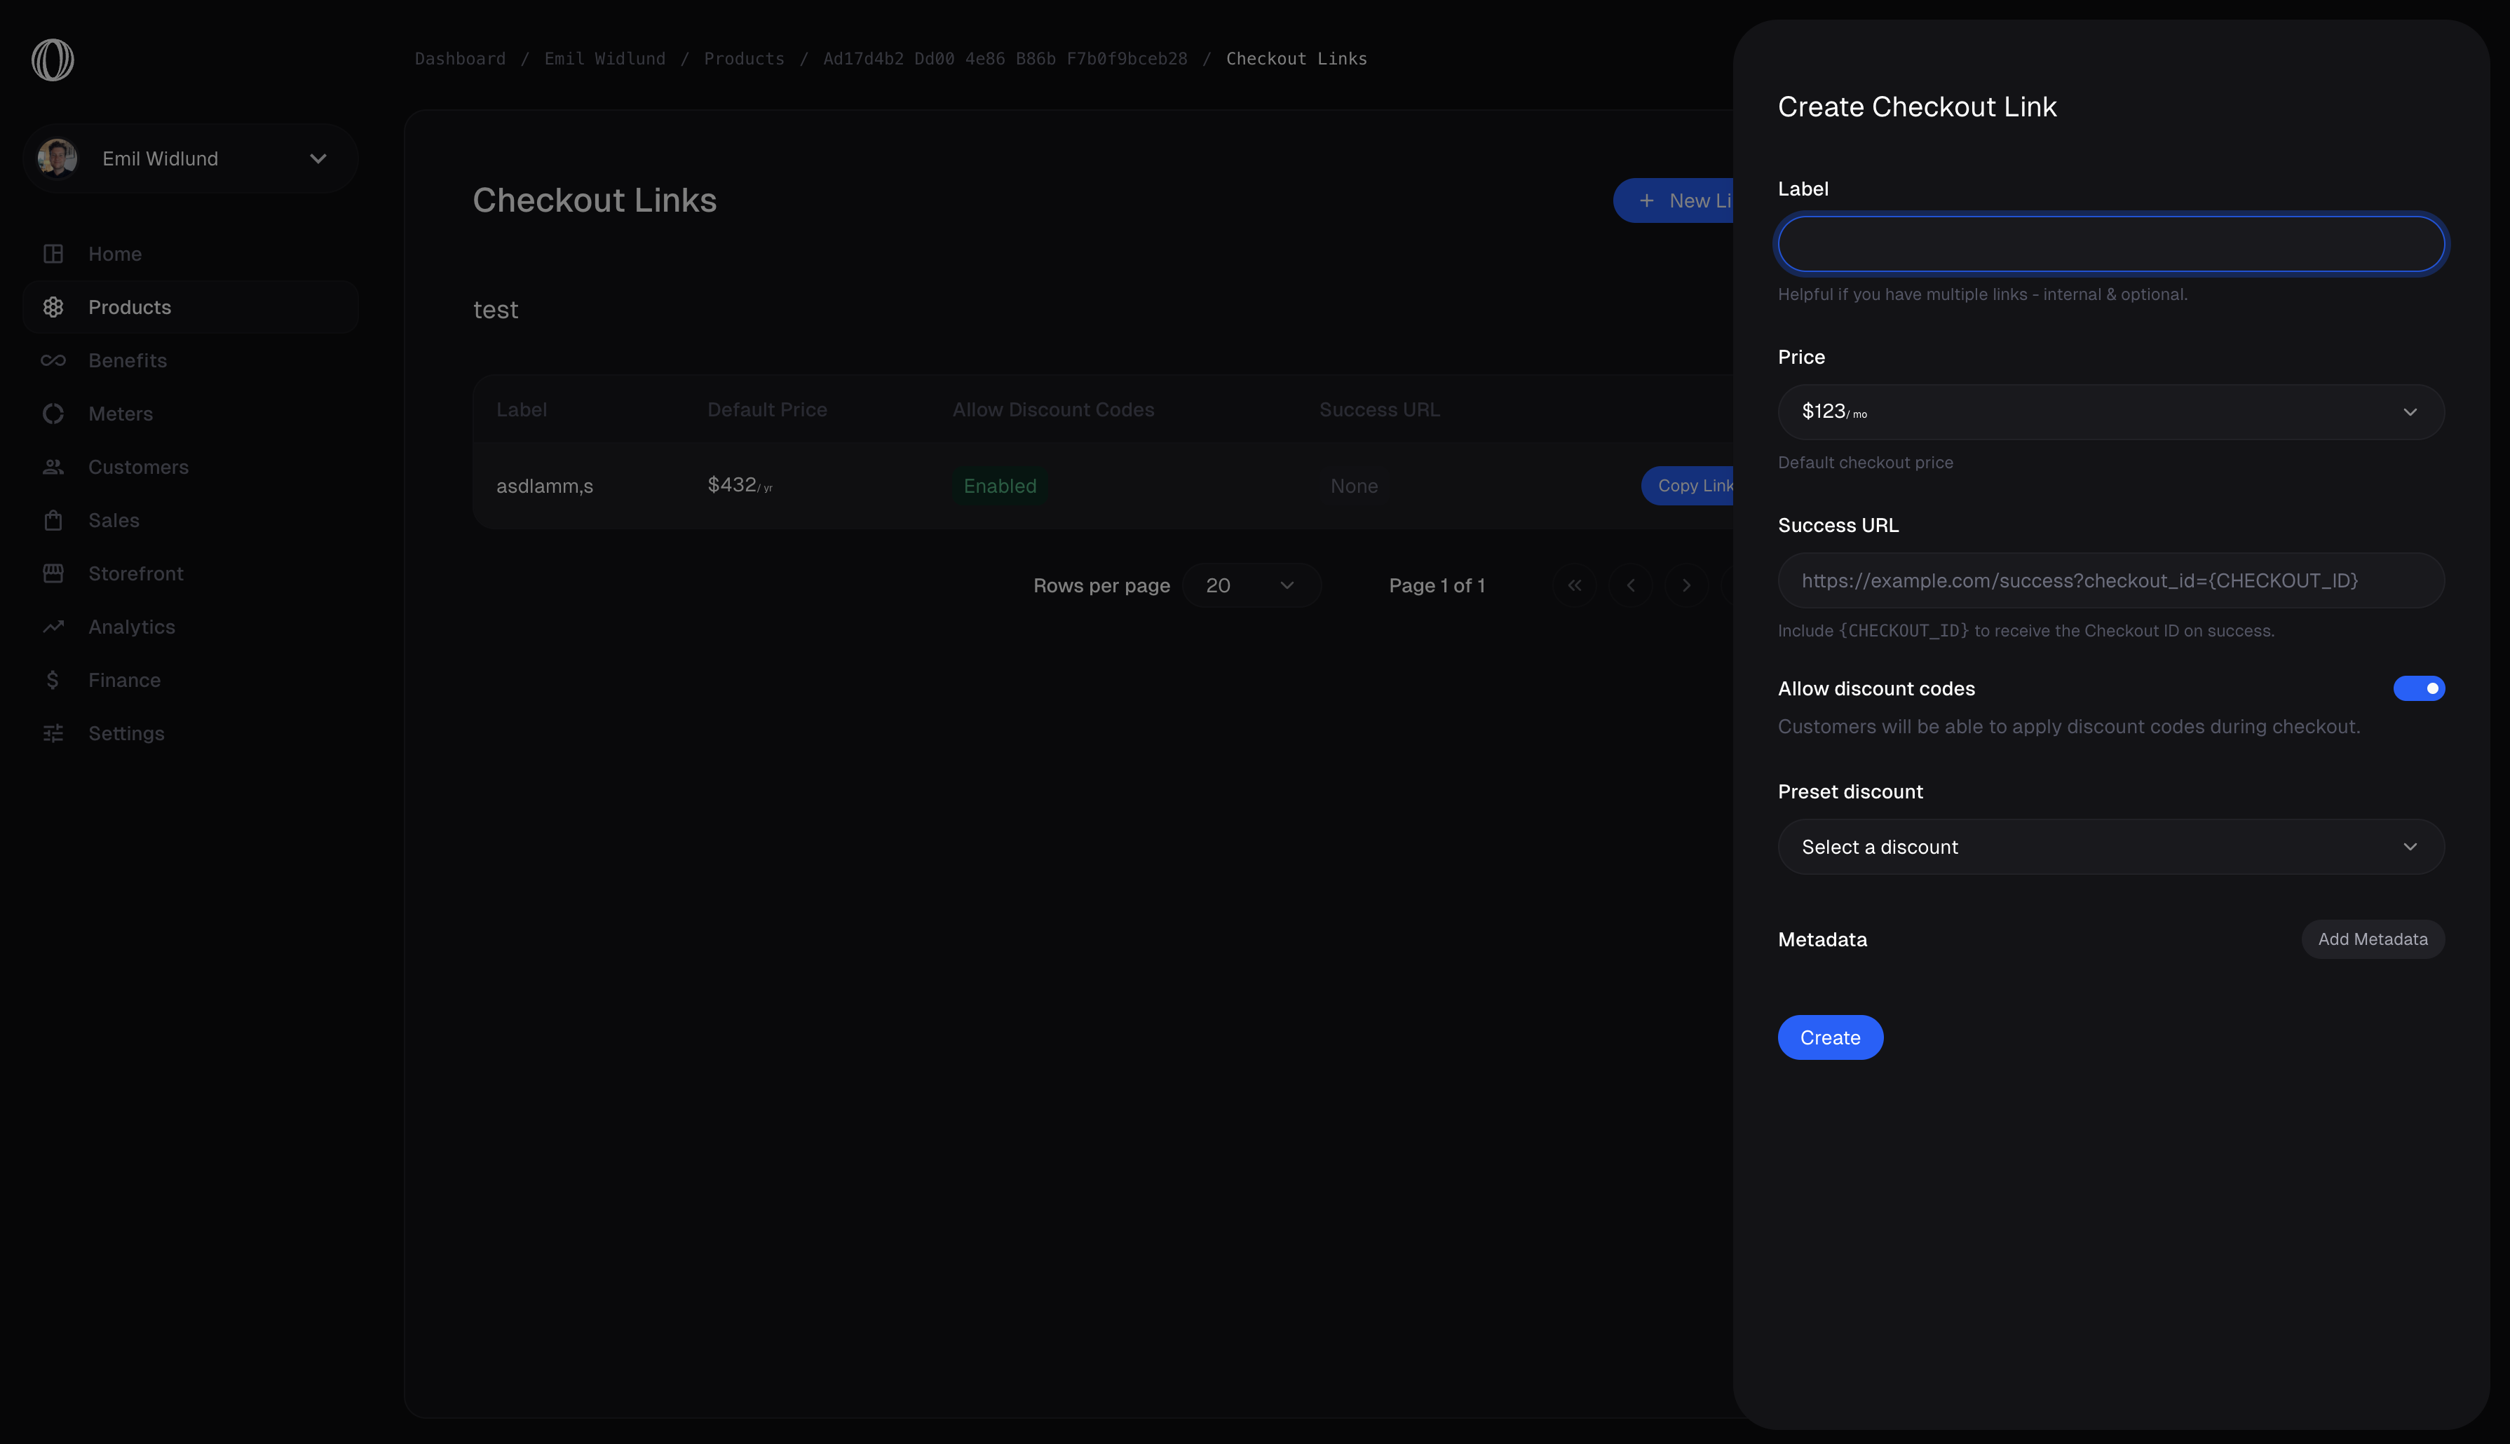This screenshot has height=1444, width=2510.
Task: Click the Products flower icon
Action: tap(53, 308)
